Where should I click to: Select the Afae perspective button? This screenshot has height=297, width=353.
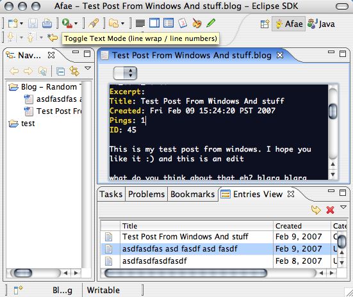point(289,24)
